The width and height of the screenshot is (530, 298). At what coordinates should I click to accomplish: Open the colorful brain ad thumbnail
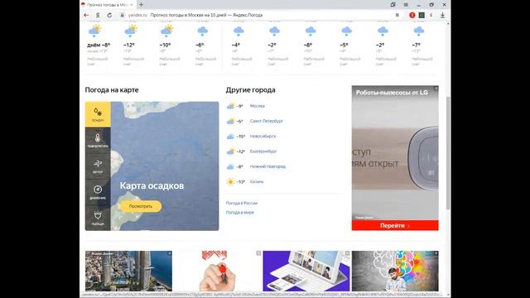(x=395, y=271)
